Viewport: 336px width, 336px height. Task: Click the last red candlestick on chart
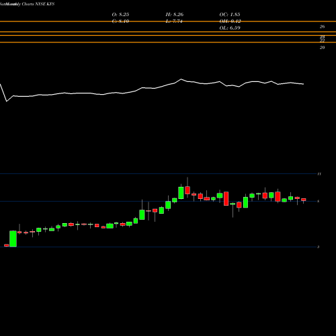pyautogui.click(x=304, y=200)
